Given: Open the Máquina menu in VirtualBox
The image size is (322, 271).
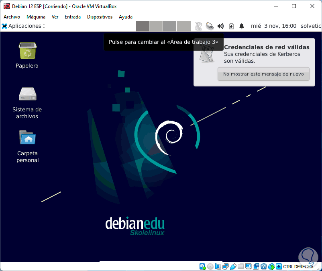Looking at the screenshot, I should [36, 17].
